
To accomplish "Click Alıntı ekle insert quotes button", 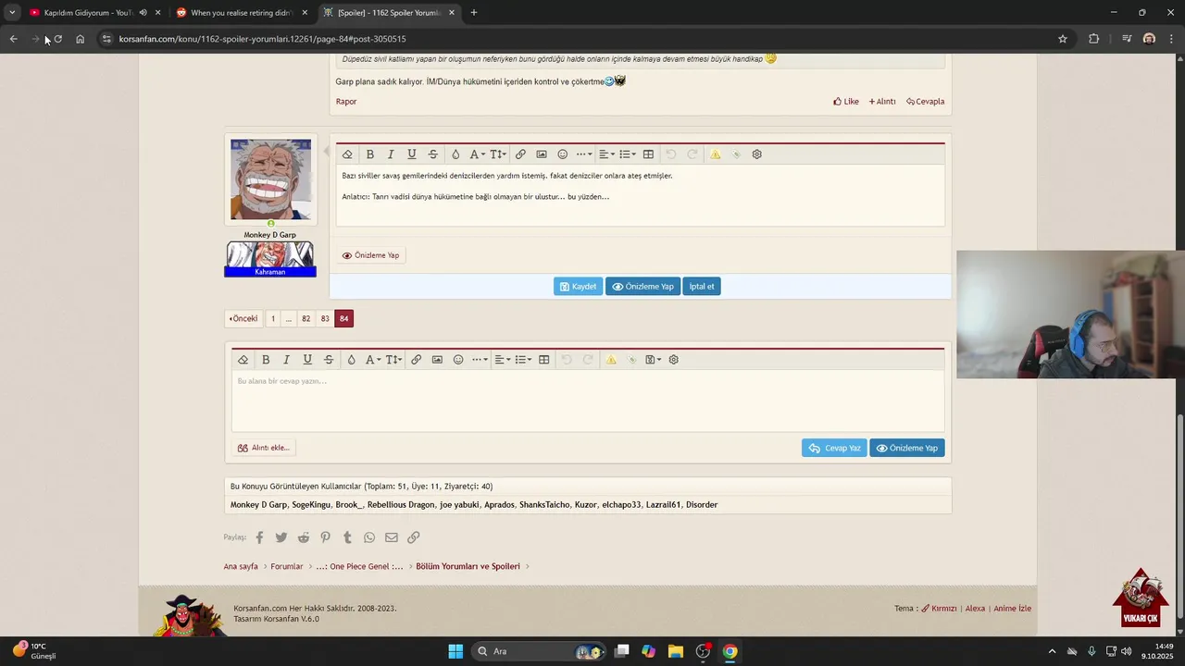I will (x=264, y=448).
